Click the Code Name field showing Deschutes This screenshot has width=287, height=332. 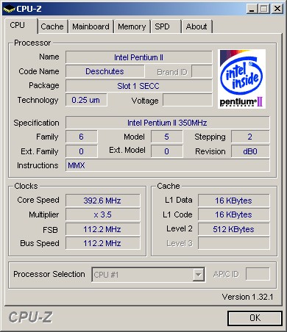[x=104, y=71]
